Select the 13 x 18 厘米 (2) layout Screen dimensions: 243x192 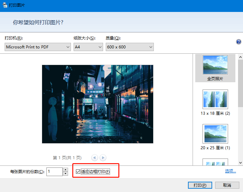(215, 102)
